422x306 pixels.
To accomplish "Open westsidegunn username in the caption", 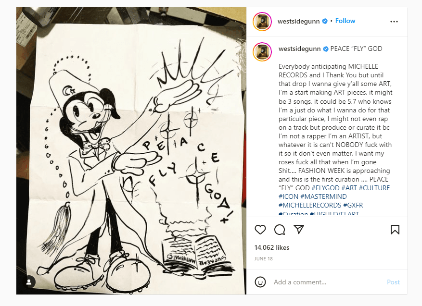I will 300,49.
